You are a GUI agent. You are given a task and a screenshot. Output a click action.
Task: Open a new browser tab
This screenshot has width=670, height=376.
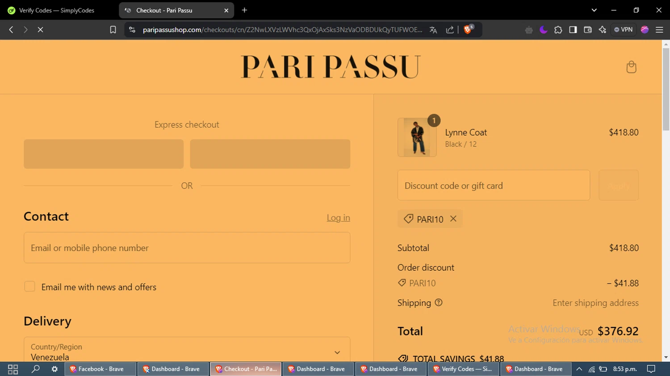(x=244, y=10)
